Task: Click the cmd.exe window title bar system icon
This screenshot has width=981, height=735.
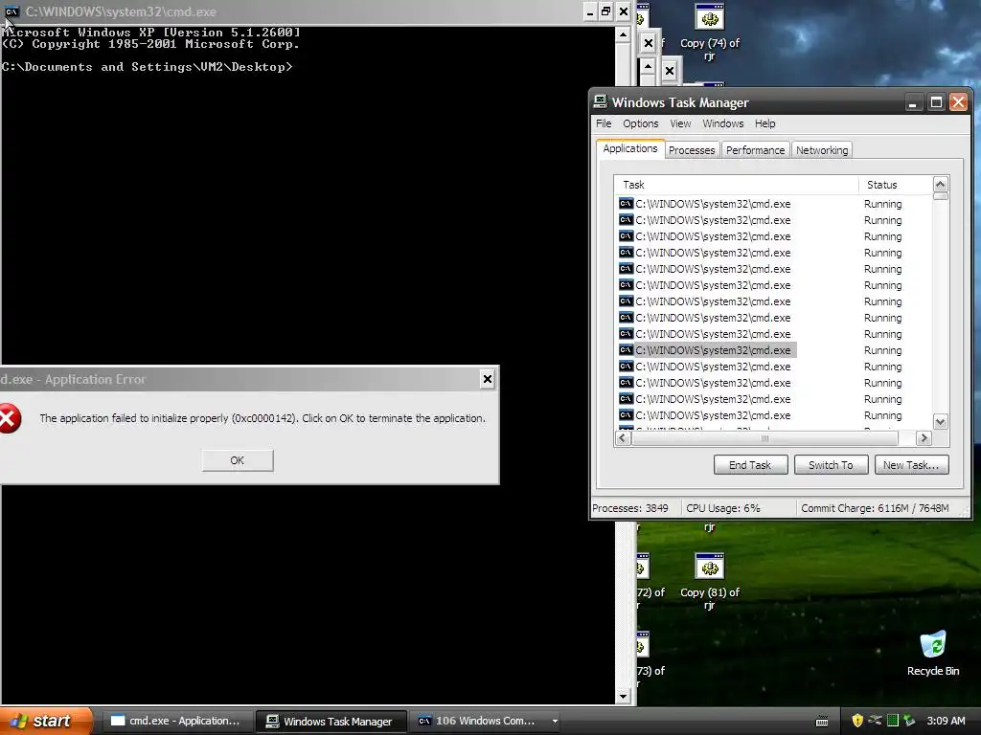Action: pyautogui.click(x=11, y=11)
